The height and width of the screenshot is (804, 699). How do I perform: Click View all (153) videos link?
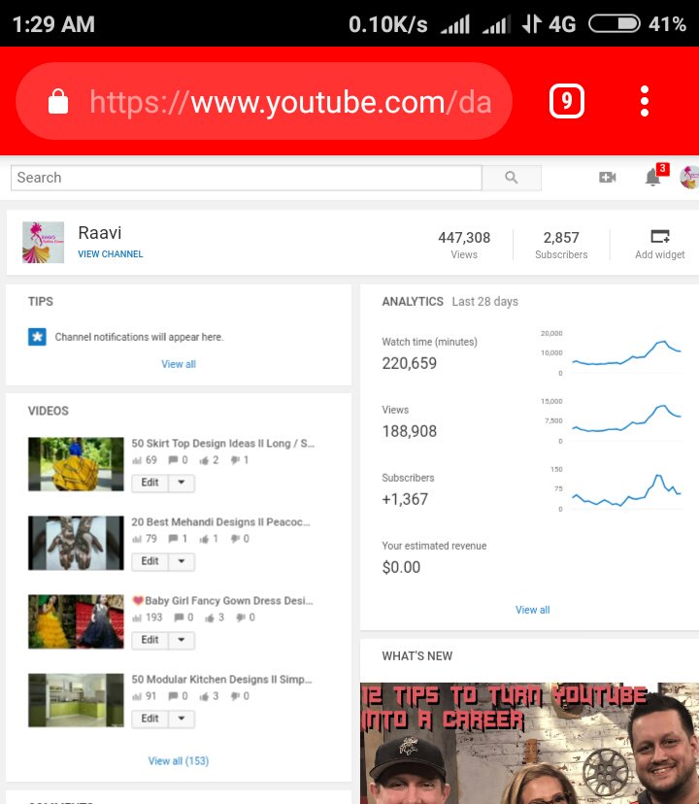tap(179, 761)
